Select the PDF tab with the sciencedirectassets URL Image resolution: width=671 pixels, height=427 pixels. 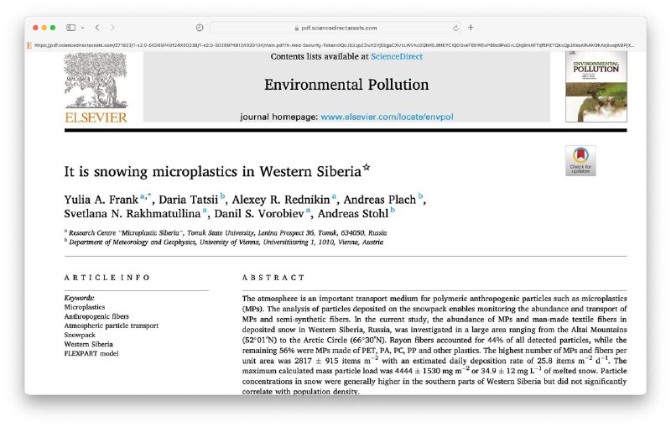[335, 44]
